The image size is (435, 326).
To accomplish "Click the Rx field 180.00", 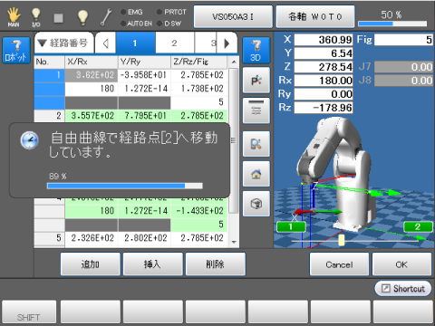I will click(324, 81).
